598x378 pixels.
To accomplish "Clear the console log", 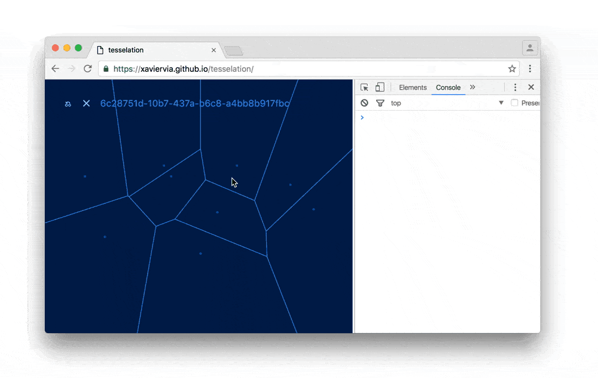I will (x=364, y=103).
